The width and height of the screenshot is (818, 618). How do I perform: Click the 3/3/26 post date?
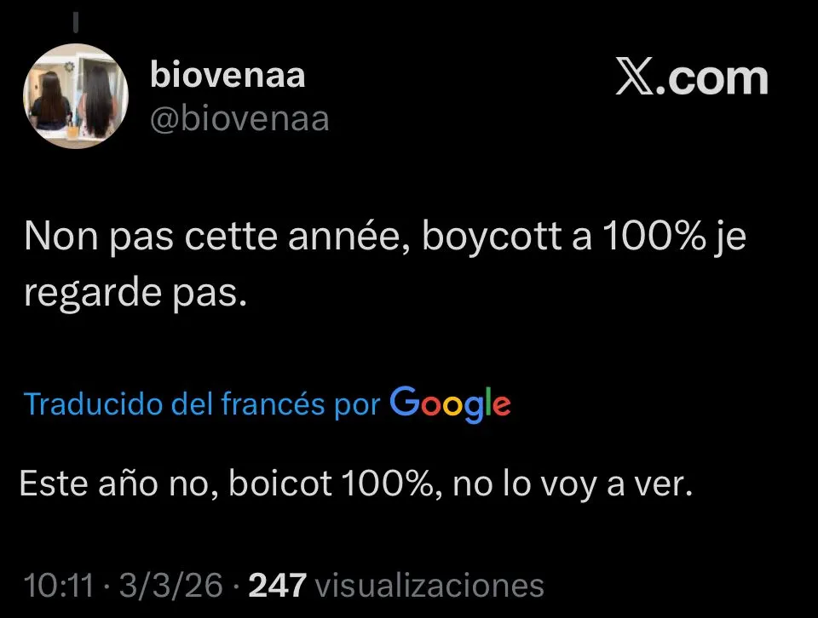pos(171,585)
